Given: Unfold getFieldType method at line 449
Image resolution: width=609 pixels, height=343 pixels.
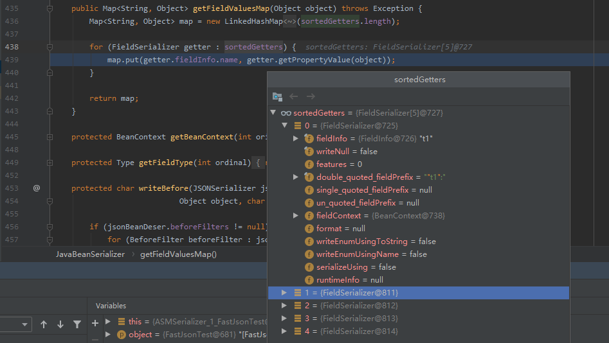Looking at the screenshot, I should [x=50, y=163].
